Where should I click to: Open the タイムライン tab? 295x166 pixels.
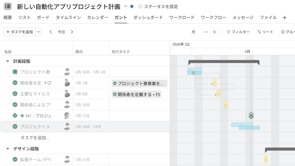68,17
